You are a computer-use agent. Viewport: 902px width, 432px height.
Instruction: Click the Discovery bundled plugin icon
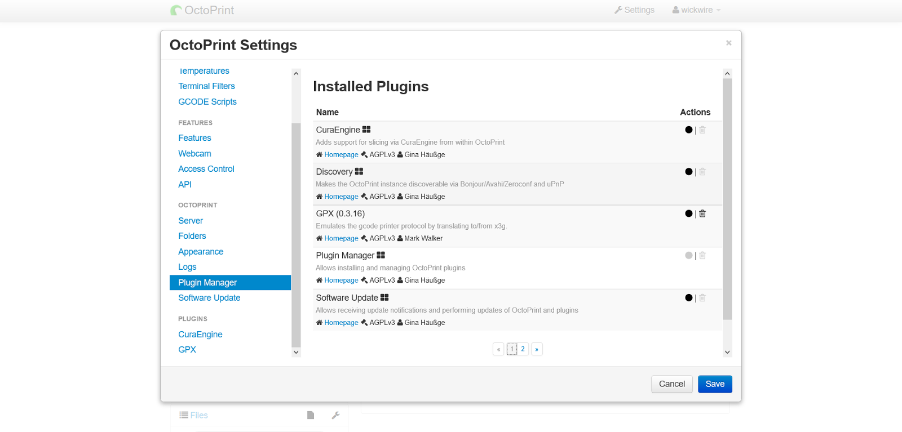point(359,171)
